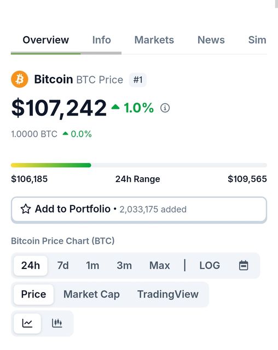Toggle LOG scale on chart
The image size is (278, 350).
210,265
